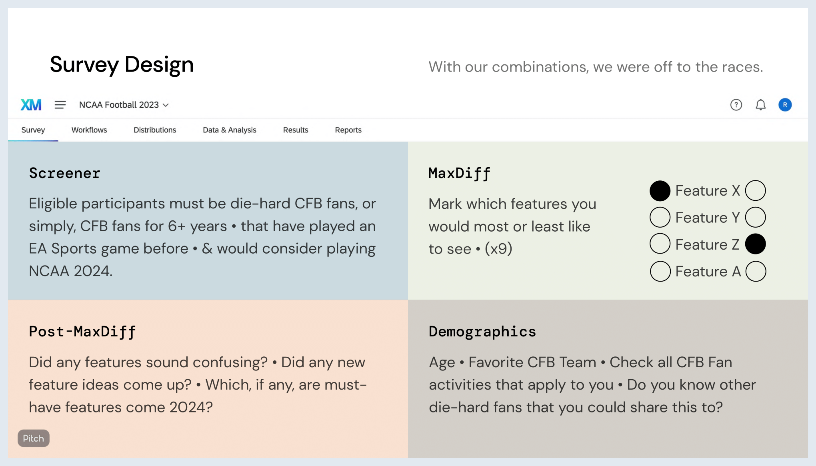Switch to the Data & Analysis tab

coord(229,130)
